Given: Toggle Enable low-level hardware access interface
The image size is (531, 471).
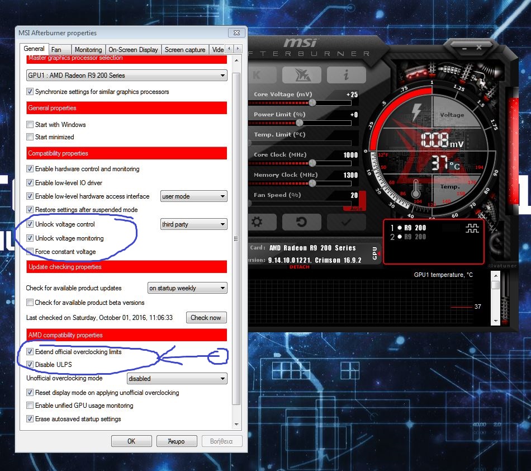Looking at the screenshot, I should (30, 196).
